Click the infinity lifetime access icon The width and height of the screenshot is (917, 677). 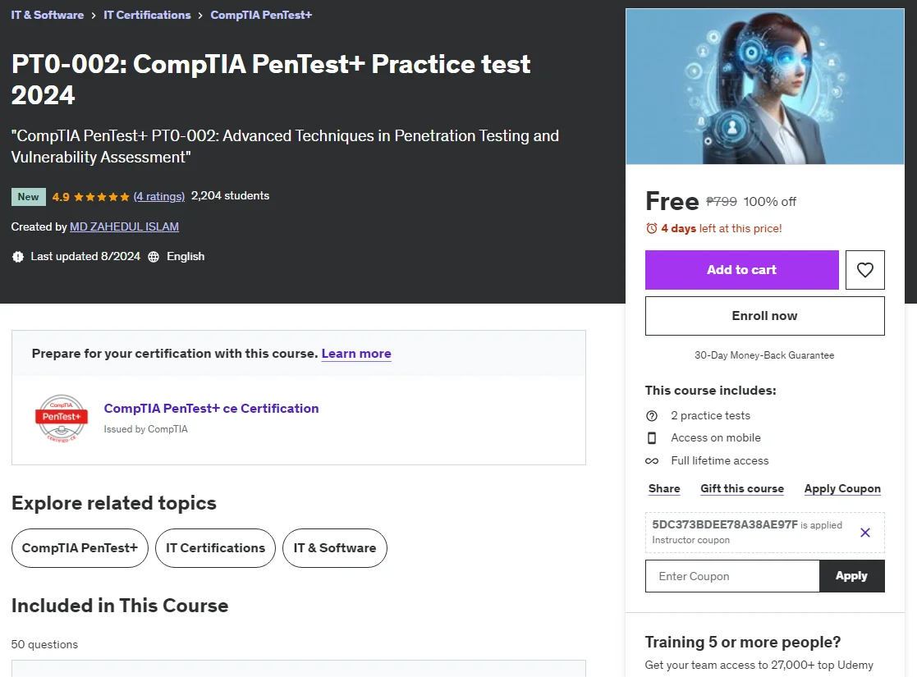[x=652, y=460]
